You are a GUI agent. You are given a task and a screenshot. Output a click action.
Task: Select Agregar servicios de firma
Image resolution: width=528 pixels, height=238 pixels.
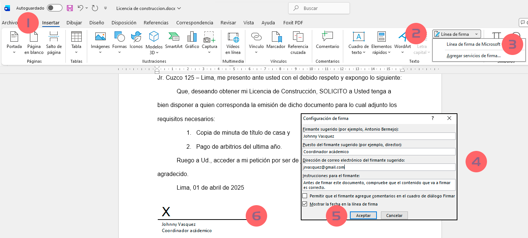pos(474,56)
